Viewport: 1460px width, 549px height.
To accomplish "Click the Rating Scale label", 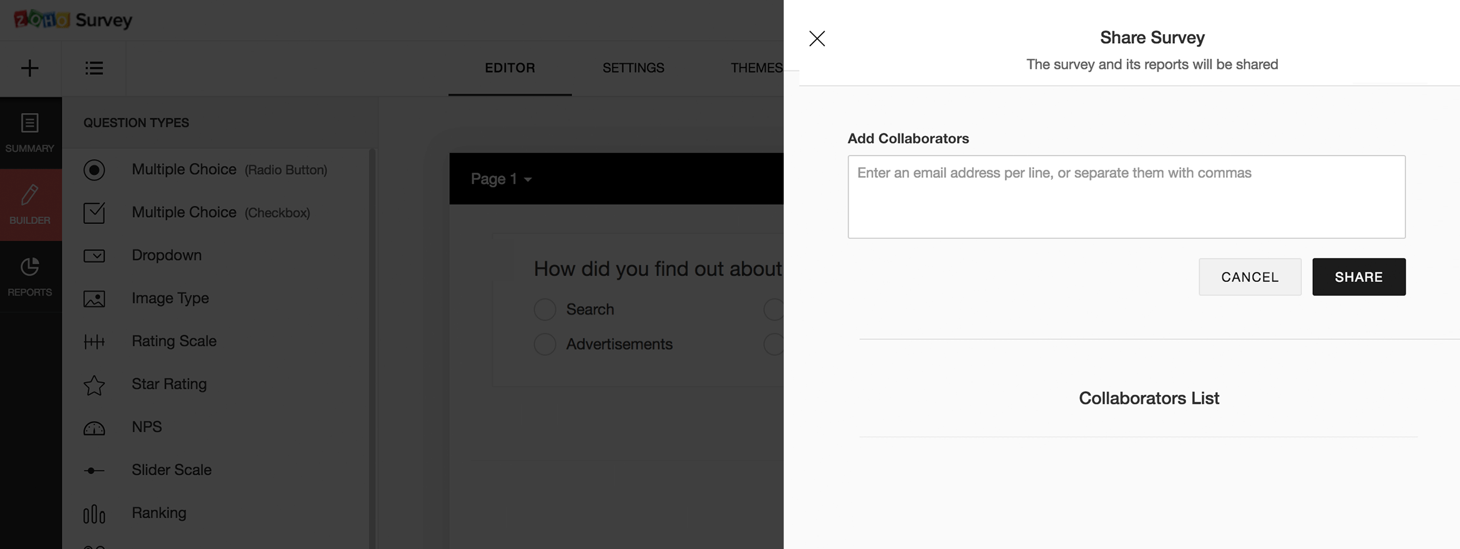I will (174, 341).
